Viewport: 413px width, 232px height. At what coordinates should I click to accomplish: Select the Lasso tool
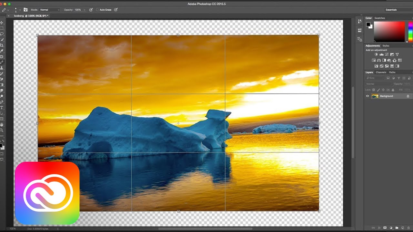[x=2, y=34]
